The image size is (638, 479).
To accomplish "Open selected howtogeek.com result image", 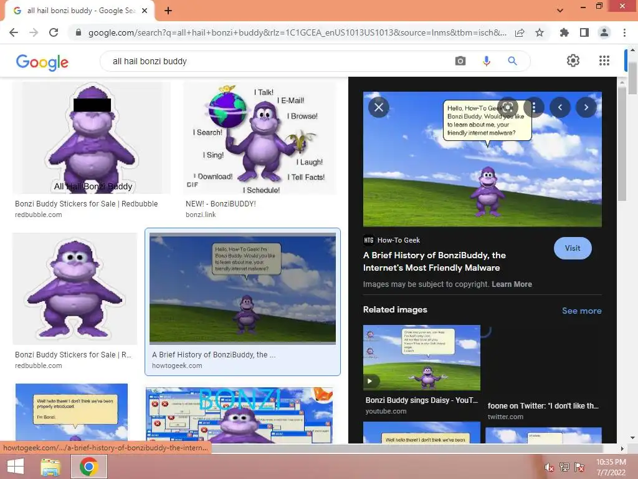I will point(242,289).
